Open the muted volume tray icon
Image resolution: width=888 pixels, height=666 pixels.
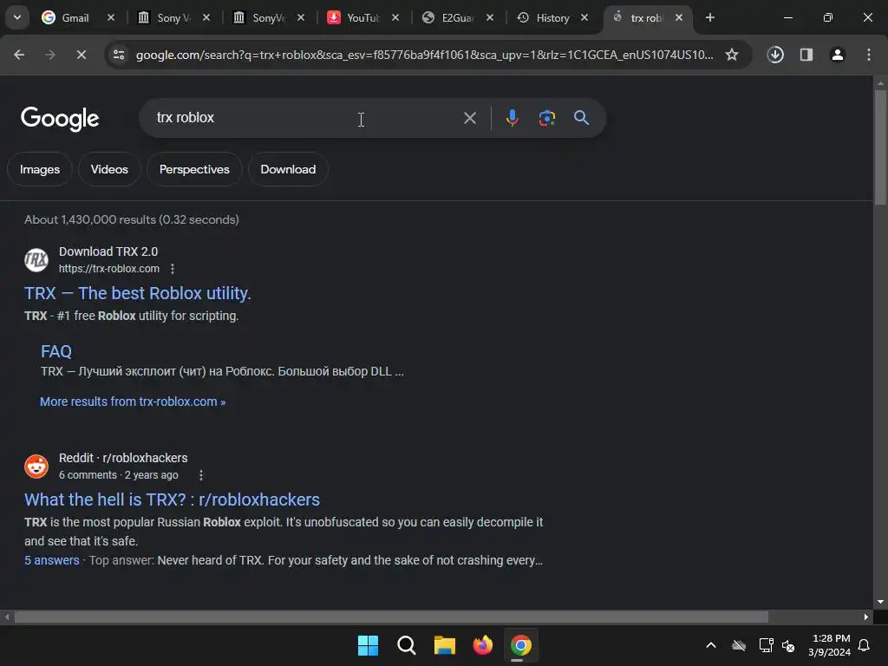click(787, 645)
